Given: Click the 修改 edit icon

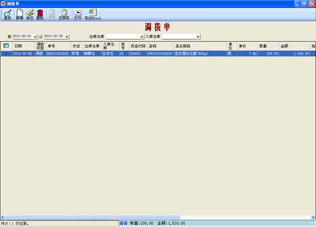Looking at the screenshot, I should point(30,14).
